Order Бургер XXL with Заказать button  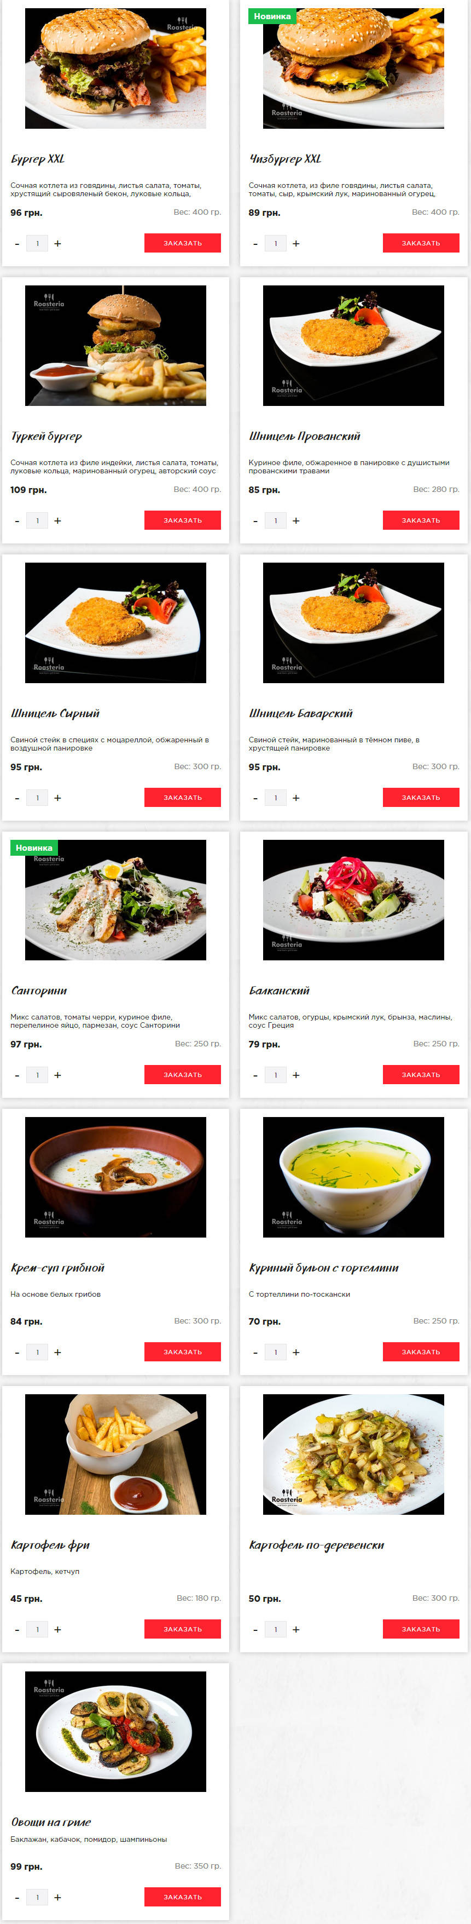[183, 243]
